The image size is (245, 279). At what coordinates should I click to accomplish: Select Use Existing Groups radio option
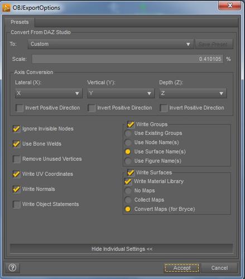128,133
